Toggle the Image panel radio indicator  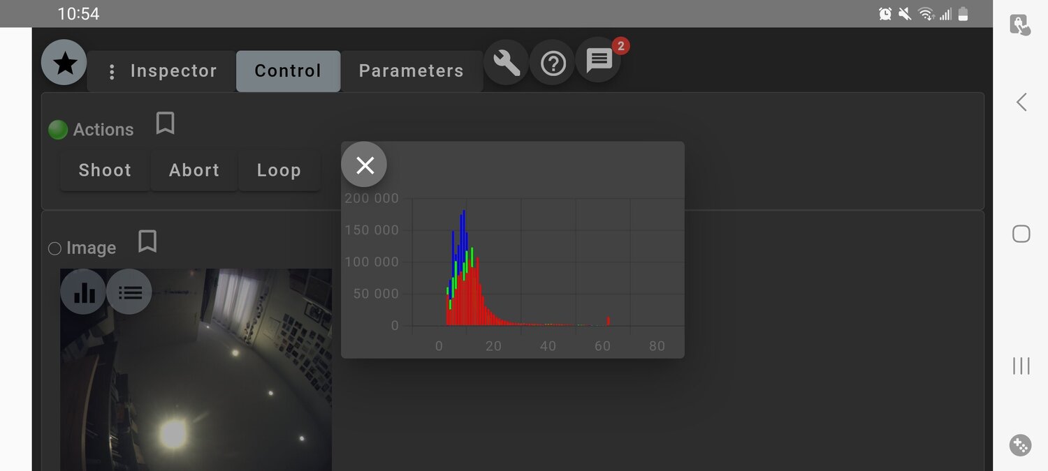(54, 248)
